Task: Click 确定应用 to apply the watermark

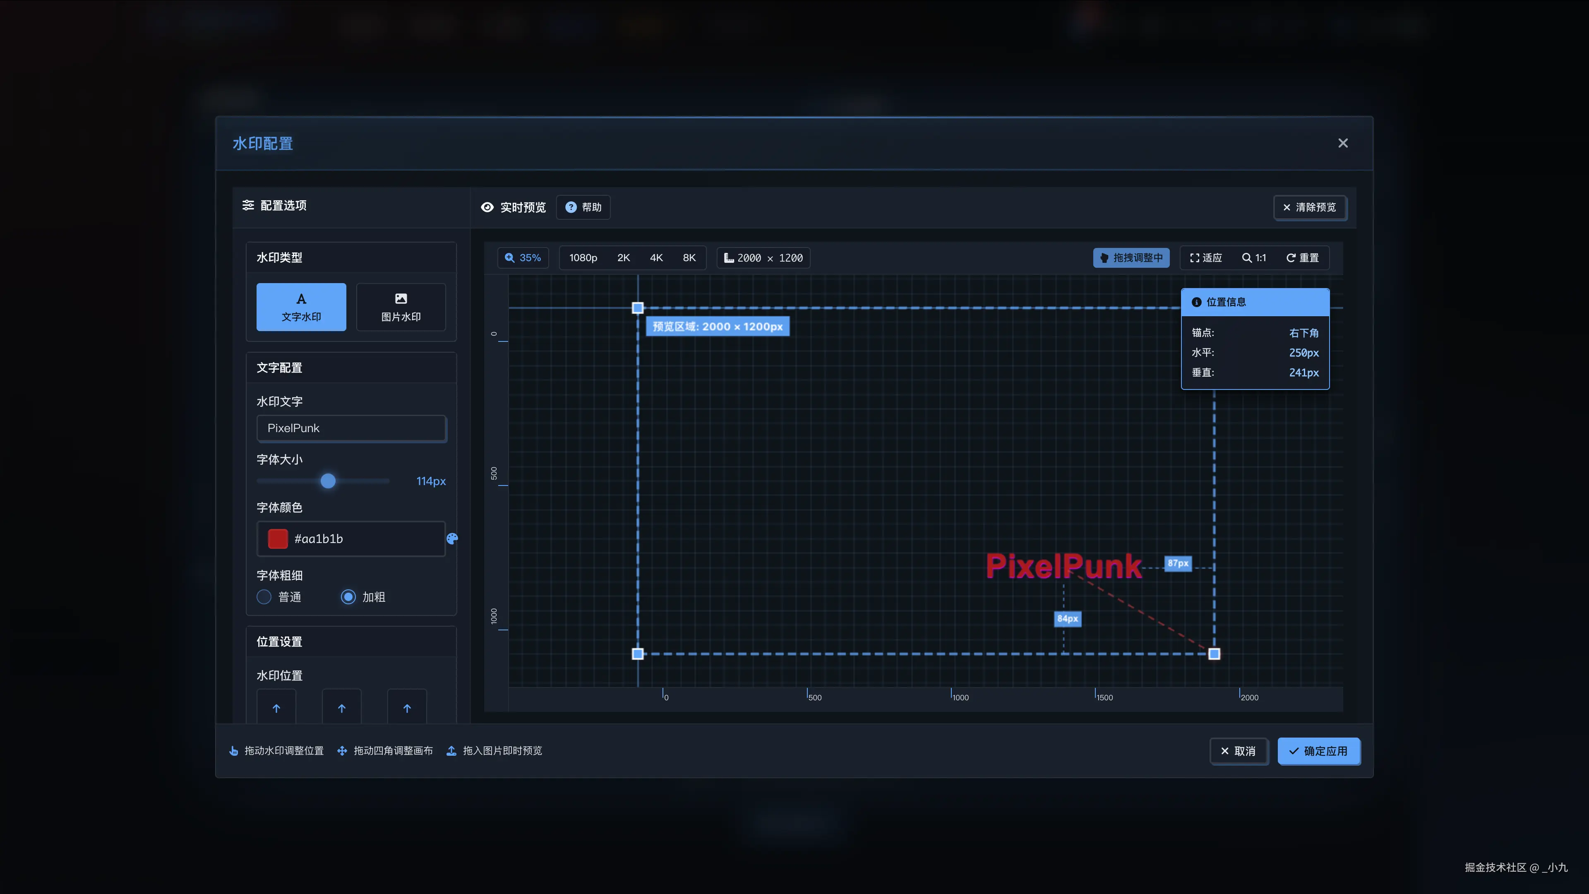Action: [x=1319, y=751]
